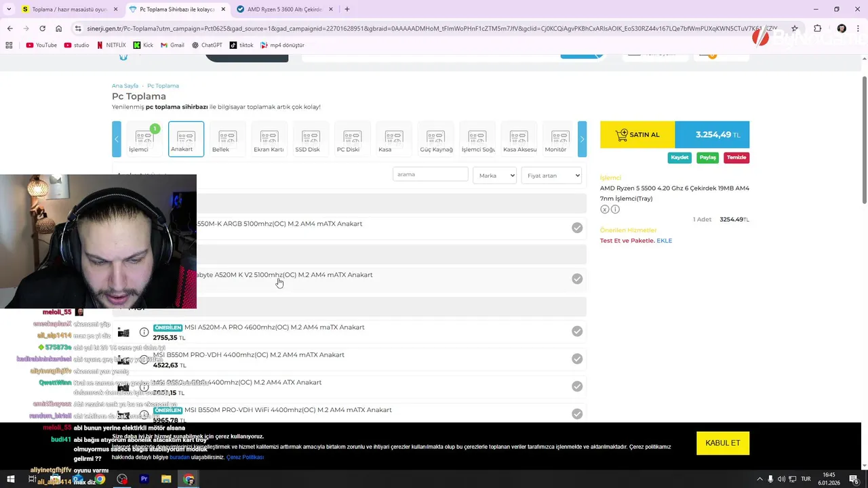This screenshot has width=868, height=488.
Task: Open the YouTube bookmark
Action: [41, 45]
